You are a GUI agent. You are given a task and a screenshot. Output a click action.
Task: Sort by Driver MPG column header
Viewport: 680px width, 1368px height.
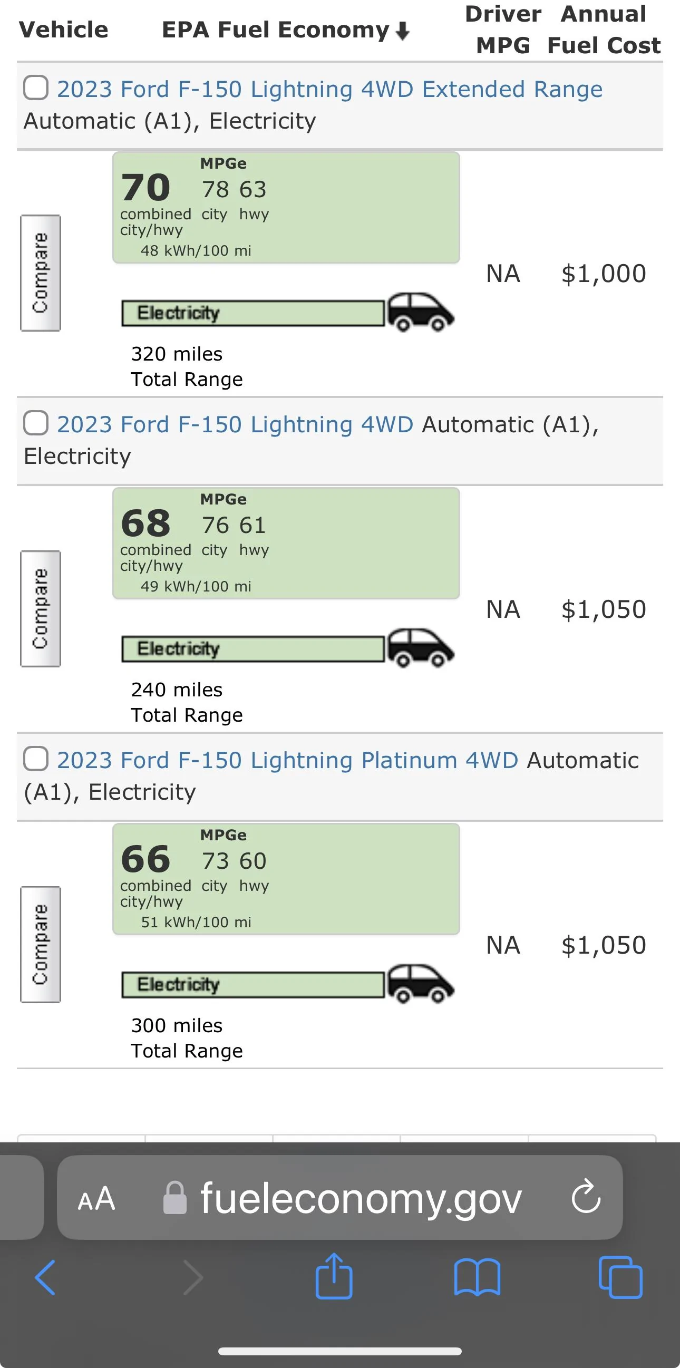503,30
